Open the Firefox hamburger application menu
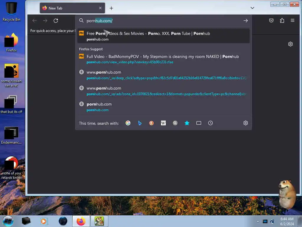Screen dimensions: 302x227 293,20
